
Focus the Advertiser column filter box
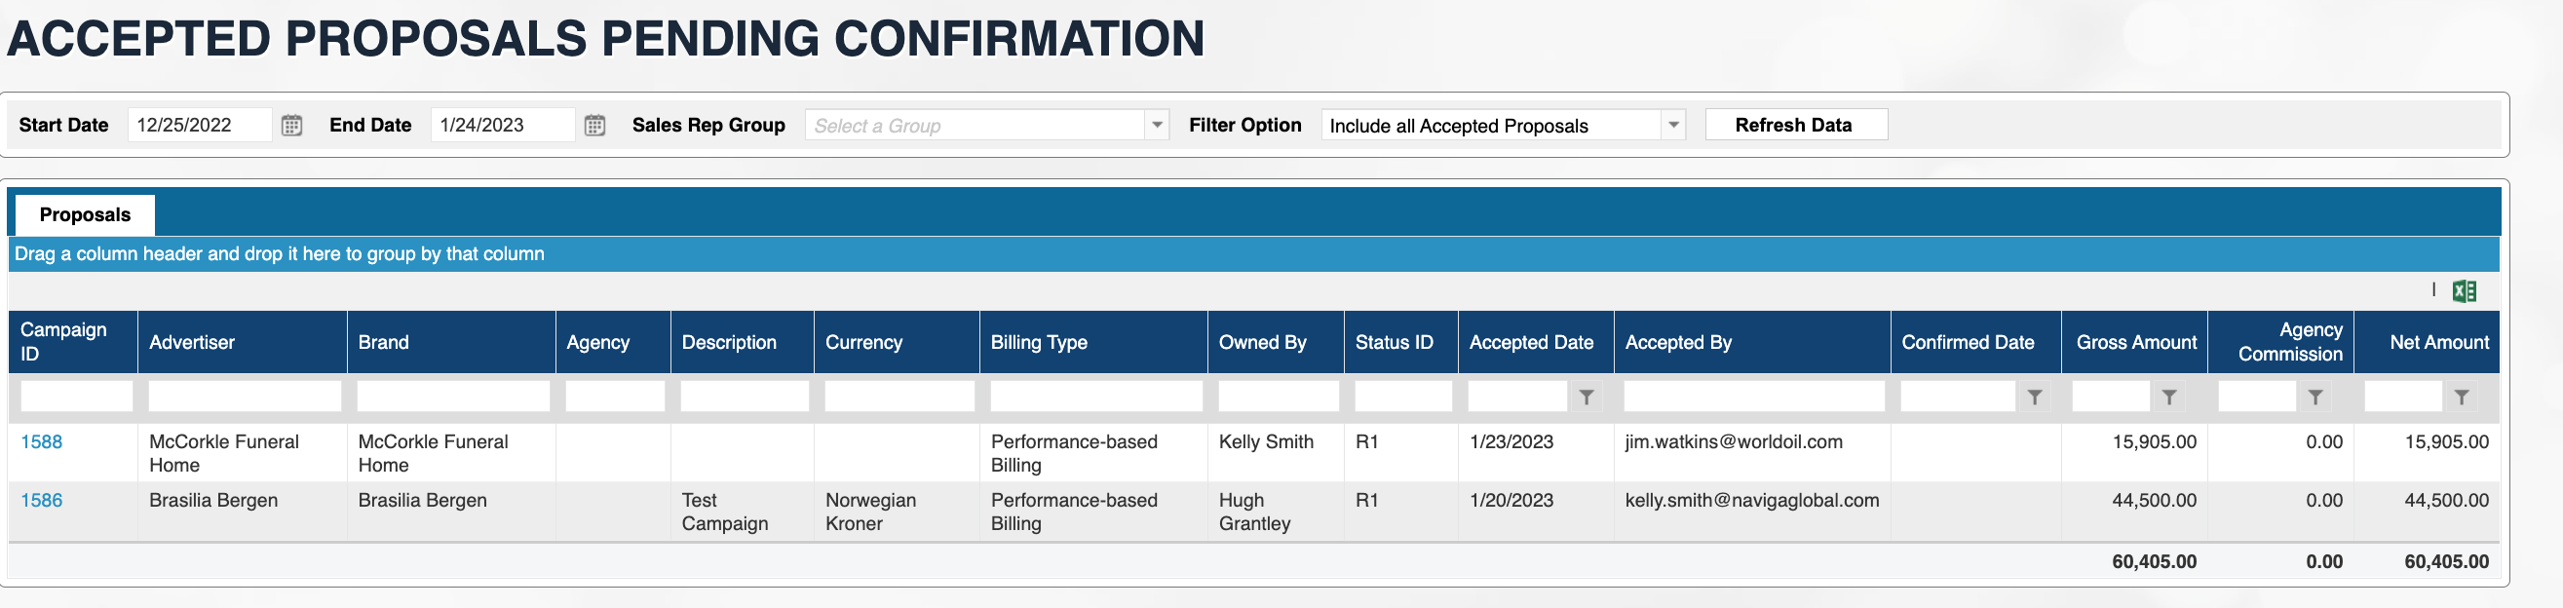[244, 397]
